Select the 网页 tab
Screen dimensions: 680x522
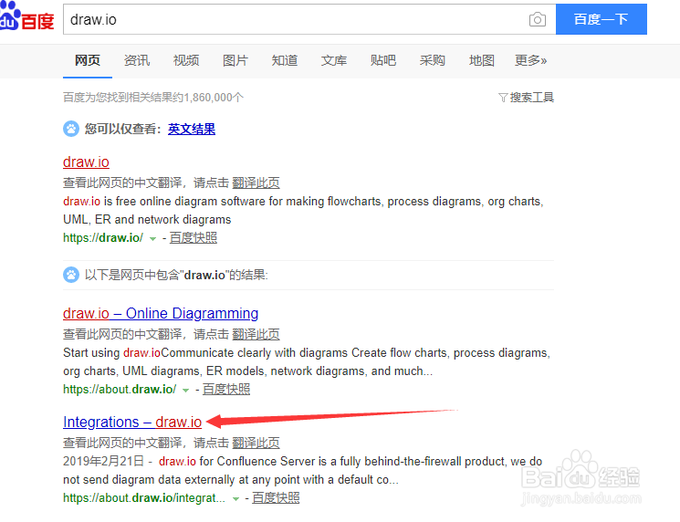[x=88, y=60]
